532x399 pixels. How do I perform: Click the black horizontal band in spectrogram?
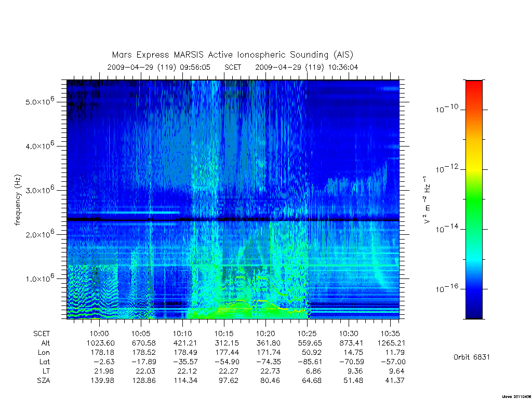click(x=233, y=220)
